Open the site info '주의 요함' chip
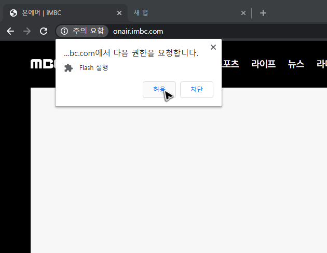327x253 pixels. pos(82,31)
